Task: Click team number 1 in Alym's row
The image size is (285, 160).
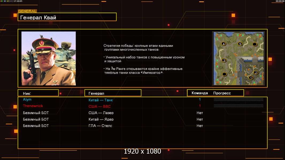Action: tap(200, 99)
